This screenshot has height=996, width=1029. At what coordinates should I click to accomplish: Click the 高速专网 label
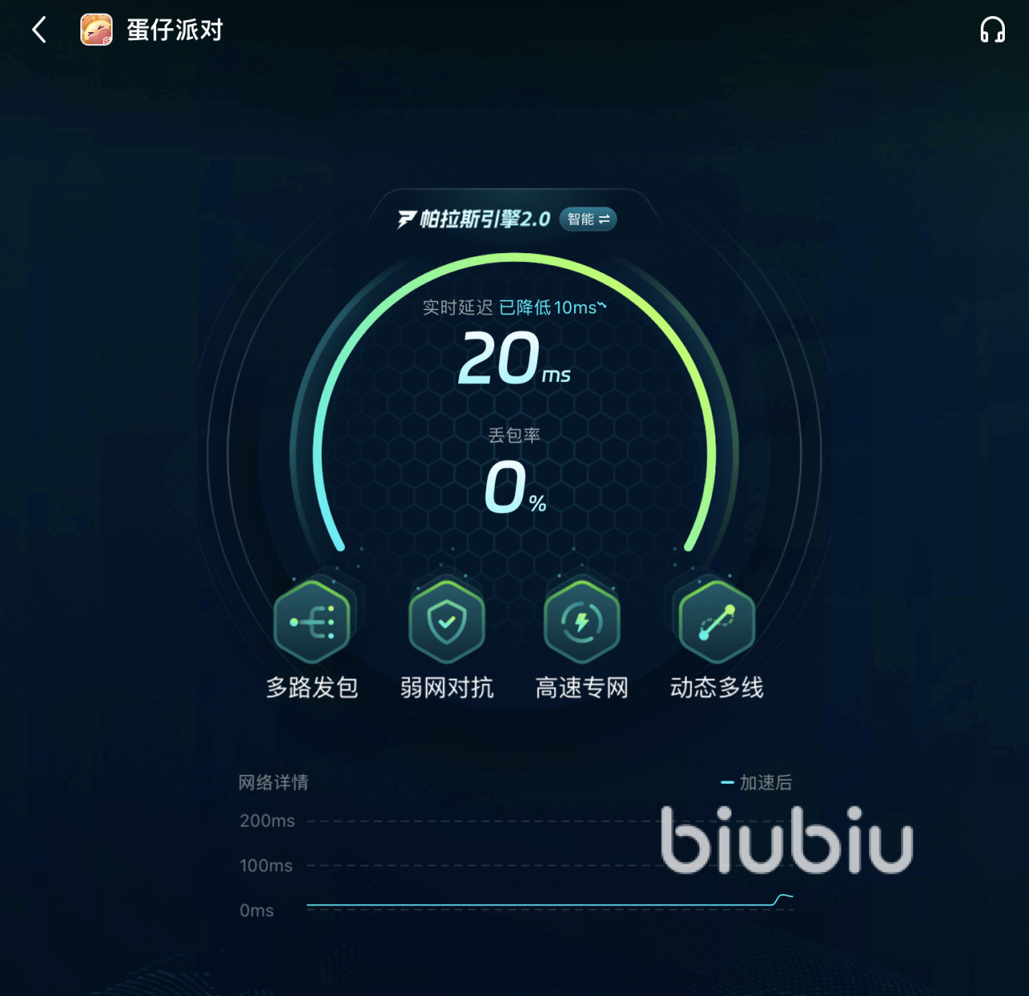coord(582,687)
